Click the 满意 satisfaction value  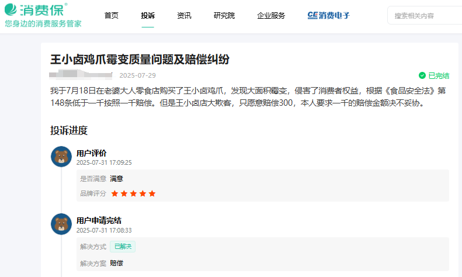(x=116, y=179)
